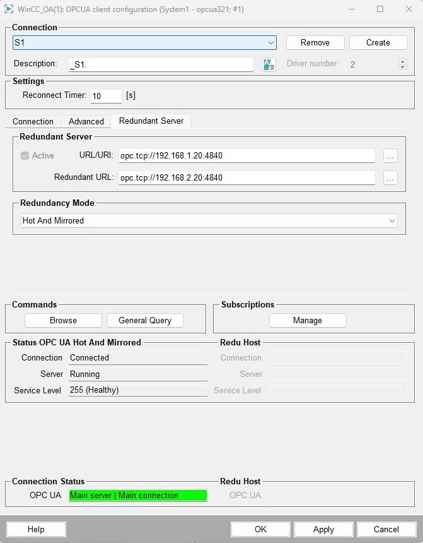Click the green OPC UA connection status bar
The height and width of the screenshot is (543, 423).
coord(137,496)
